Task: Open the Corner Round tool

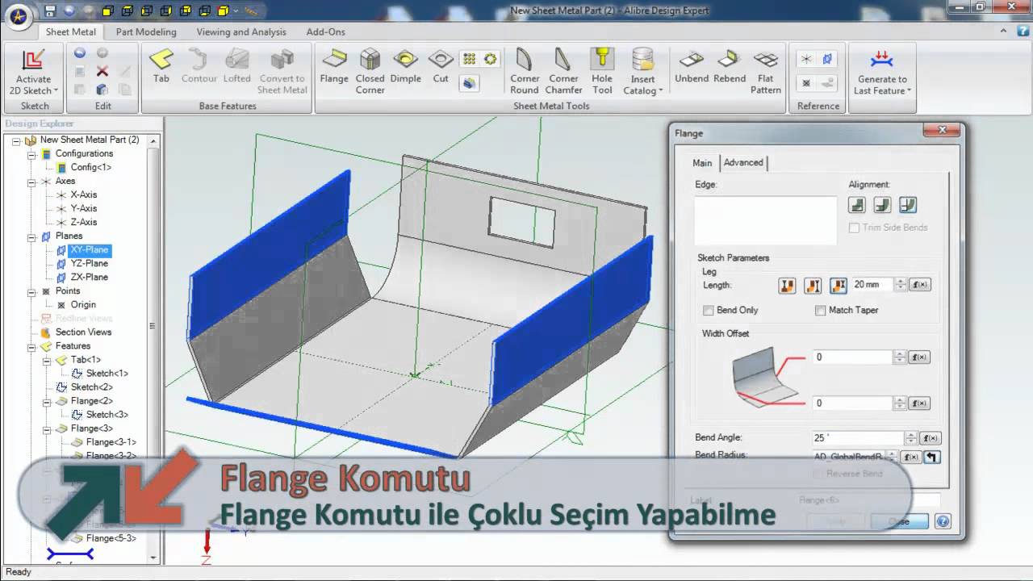Action: pos(525,71)
